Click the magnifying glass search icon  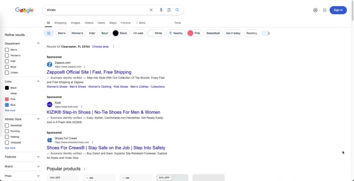point(177,10)
